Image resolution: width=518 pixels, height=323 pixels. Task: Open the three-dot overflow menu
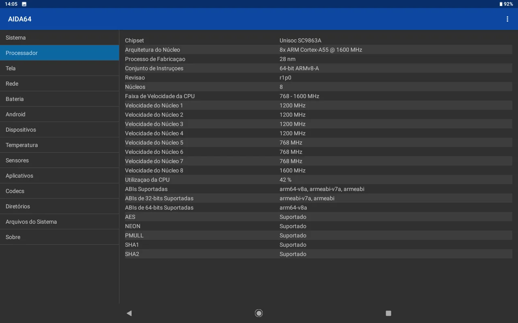507,19
